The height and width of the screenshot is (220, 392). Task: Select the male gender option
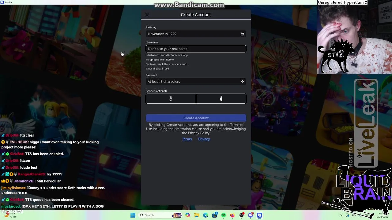coord(221,99)
